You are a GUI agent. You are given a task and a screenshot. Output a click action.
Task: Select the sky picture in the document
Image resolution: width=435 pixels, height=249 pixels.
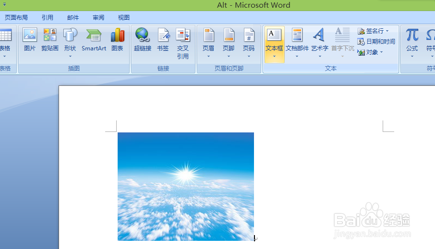[x=186, y=186]
